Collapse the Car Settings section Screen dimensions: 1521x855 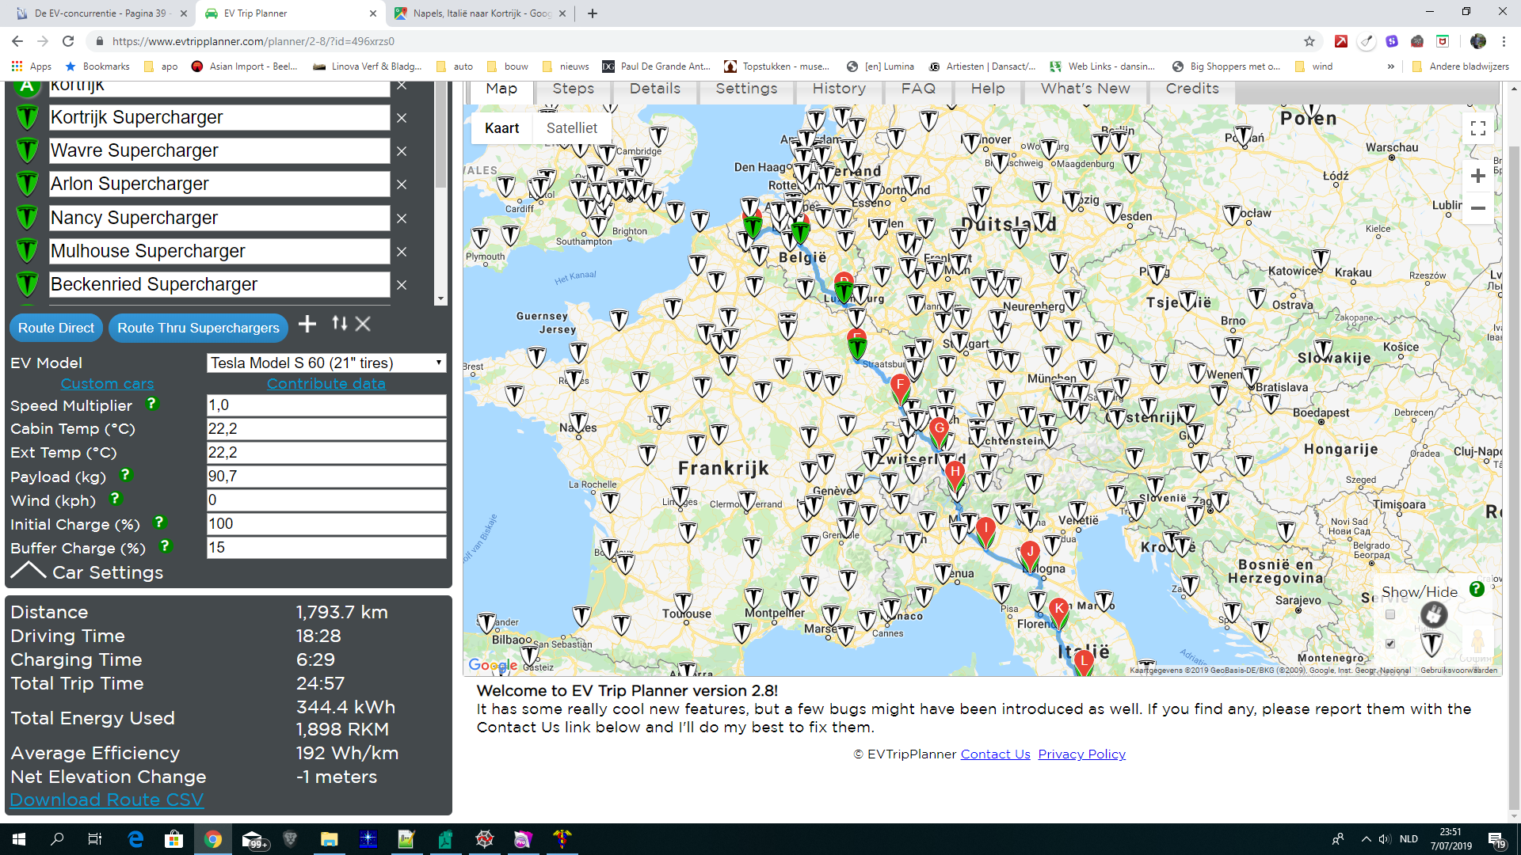point(87,572)
